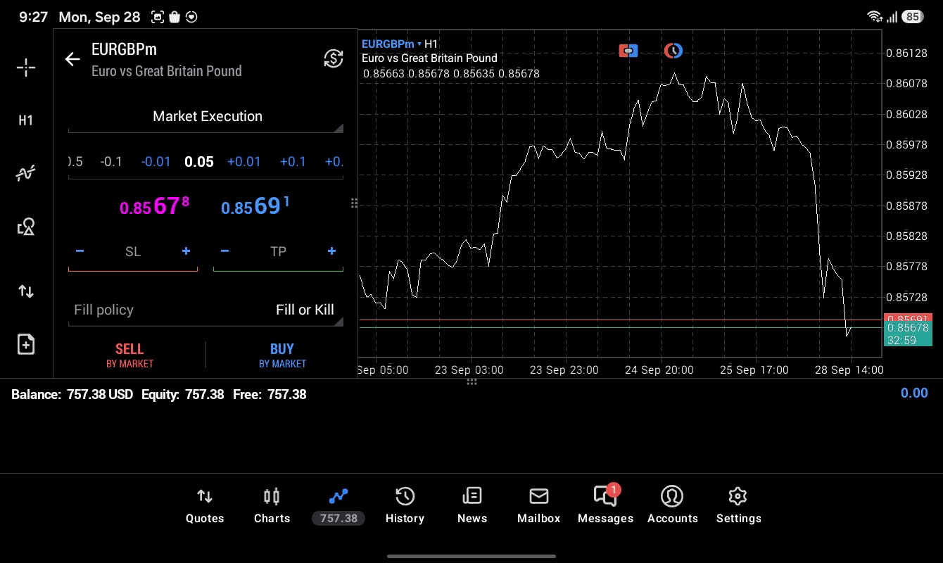Viewport: 943px width, 563px height.
Task: Tap the 0.85678 current price label
Action: pyautogui.click(x=908, y=328)
